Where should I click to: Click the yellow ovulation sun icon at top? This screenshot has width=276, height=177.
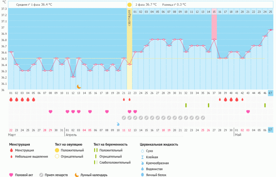click(129, 4)
